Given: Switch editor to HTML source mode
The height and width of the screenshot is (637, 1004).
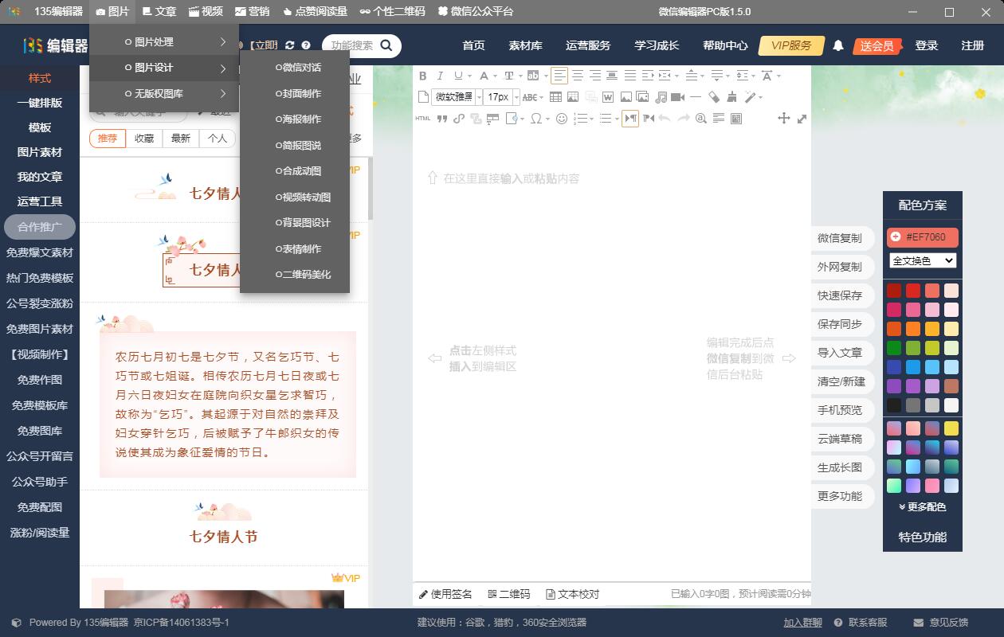Looking at the screenshot, I should [423, 119].
